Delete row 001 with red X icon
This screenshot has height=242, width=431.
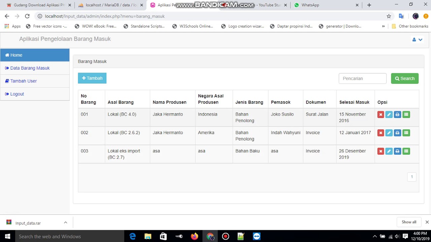(x=381, y=115)
